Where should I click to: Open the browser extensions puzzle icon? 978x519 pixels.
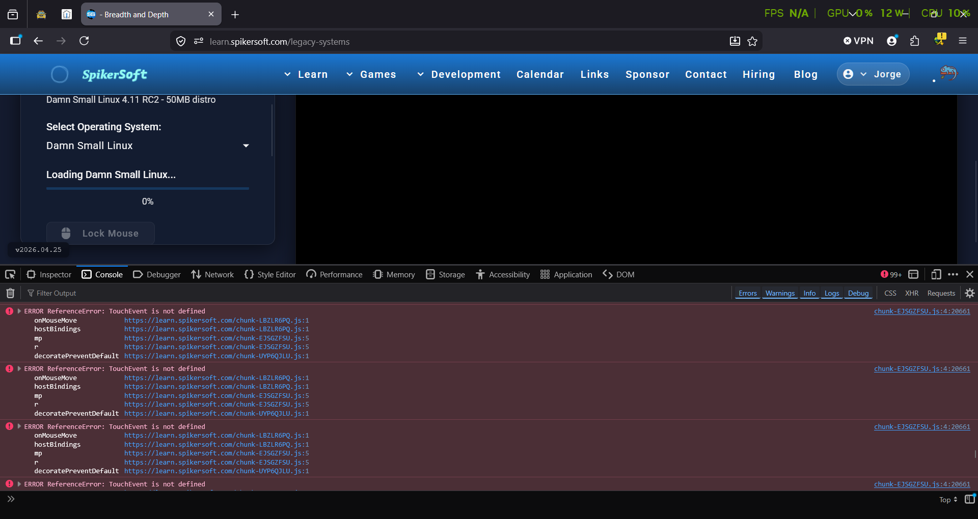pyautogui.click(x=915, y=41)
